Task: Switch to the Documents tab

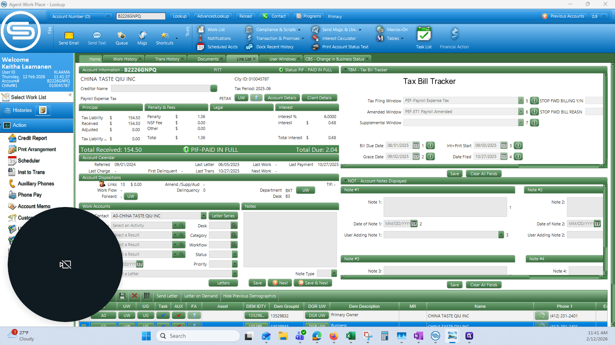Action: (208, 59)
